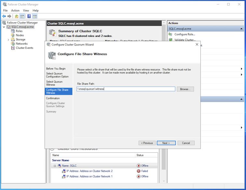Select the Select Quorum Configuration Option step
The image size is (246, 190).
tap(57, 75)
